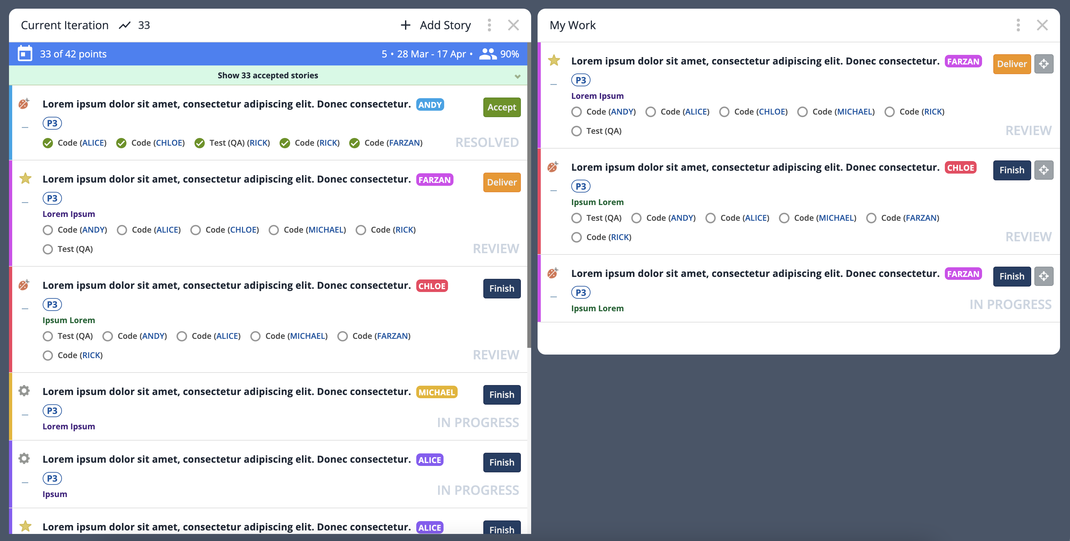Click the gear chore icon on Michael's story
1070x541 pixels.
tap(24, 391)
